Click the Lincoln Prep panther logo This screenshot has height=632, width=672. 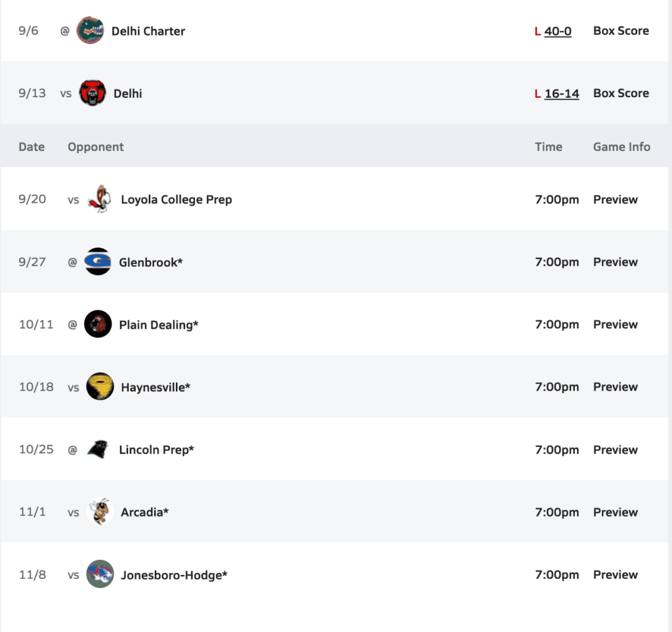(x=98, y=450)
